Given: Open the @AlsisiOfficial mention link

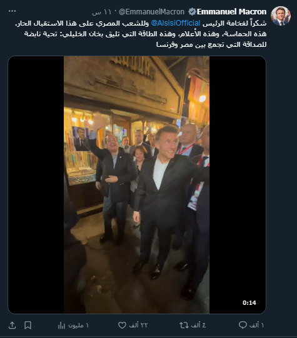Looking at the screenshot, I should pos(176,23).
